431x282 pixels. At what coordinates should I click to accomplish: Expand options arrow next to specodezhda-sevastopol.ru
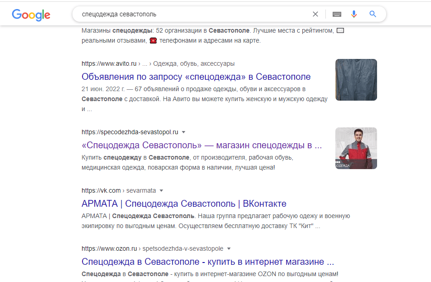(184, 132)
